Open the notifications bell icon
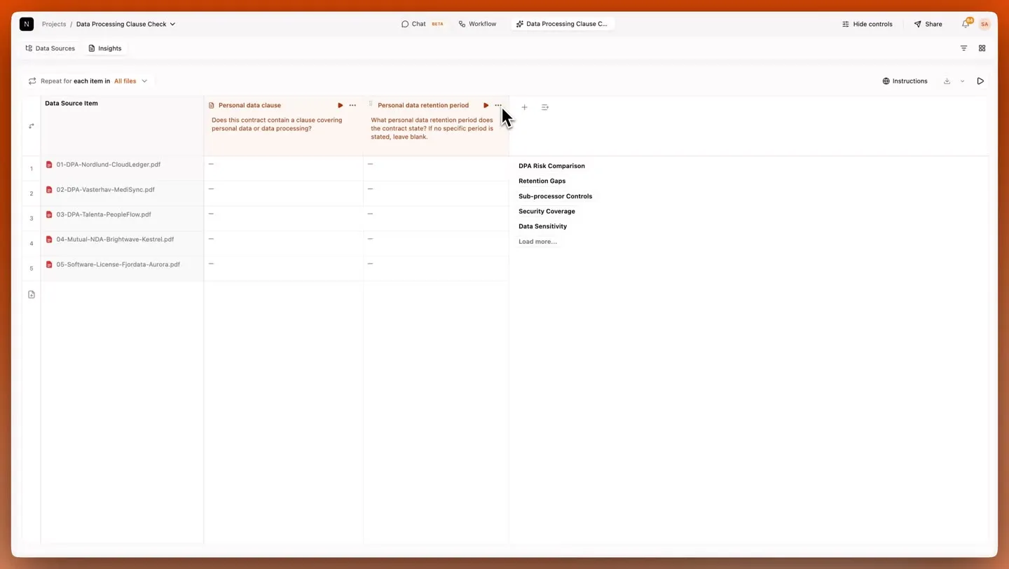The width and height of the screenshot is (1009, 569). point(966,24)
